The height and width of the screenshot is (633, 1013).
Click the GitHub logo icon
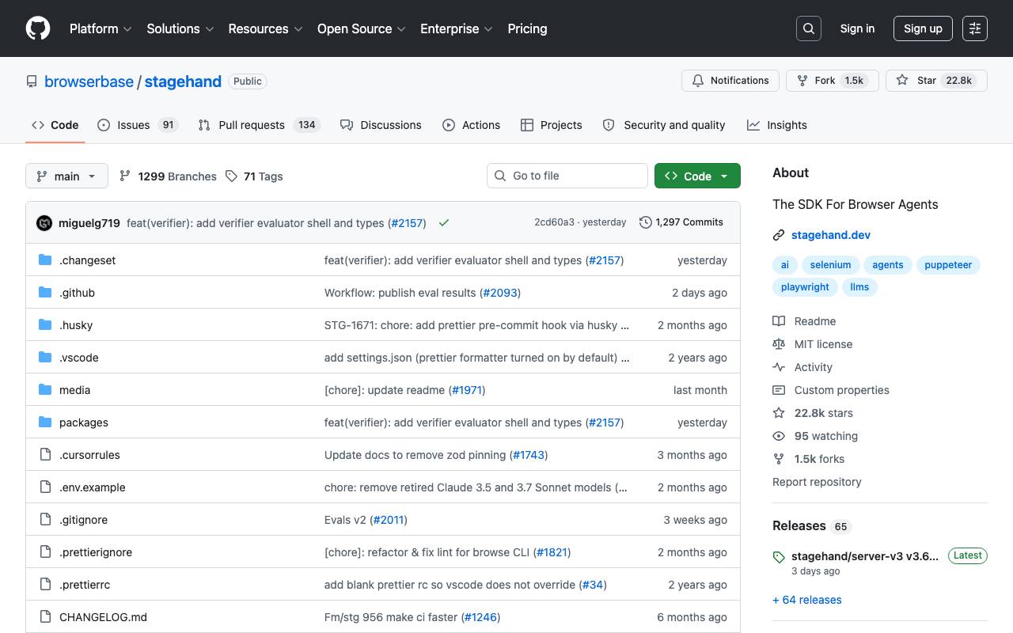(x=38, y=28)
